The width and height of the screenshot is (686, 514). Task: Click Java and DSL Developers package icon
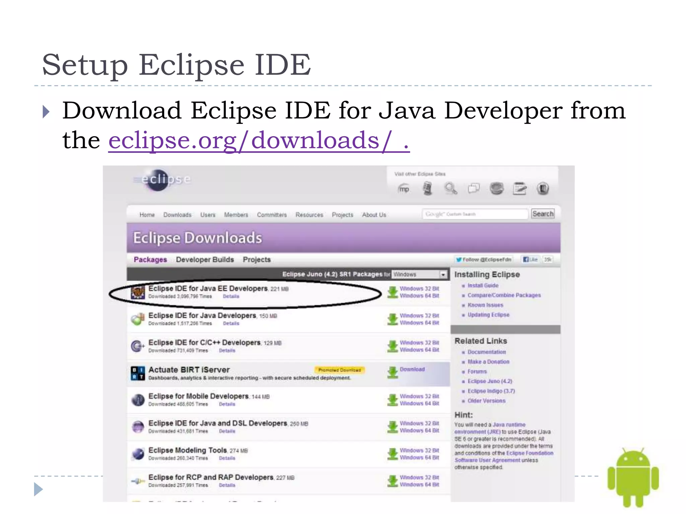coord(138,427)
